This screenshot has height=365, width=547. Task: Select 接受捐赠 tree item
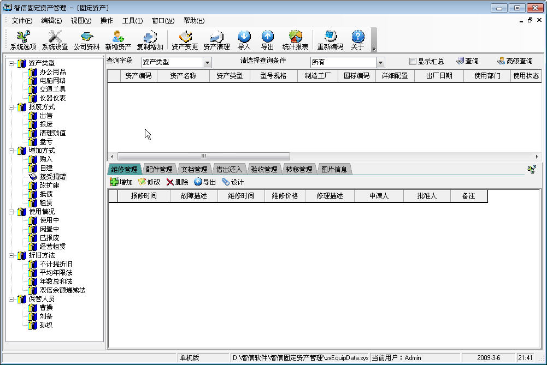coord(52,177)
